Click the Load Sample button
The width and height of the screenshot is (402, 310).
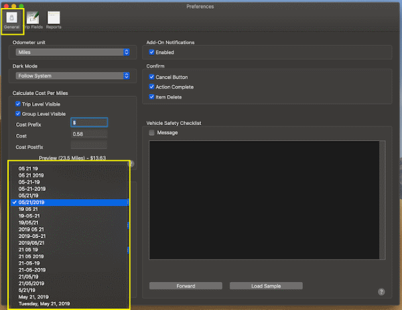(265, 286)
